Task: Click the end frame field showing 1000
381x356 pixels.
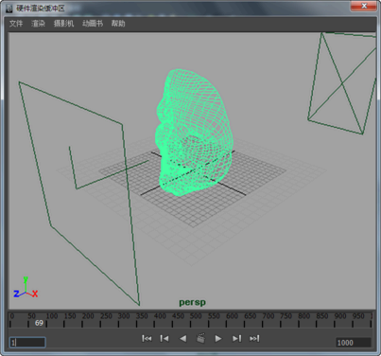Action: tap(354, 343)
